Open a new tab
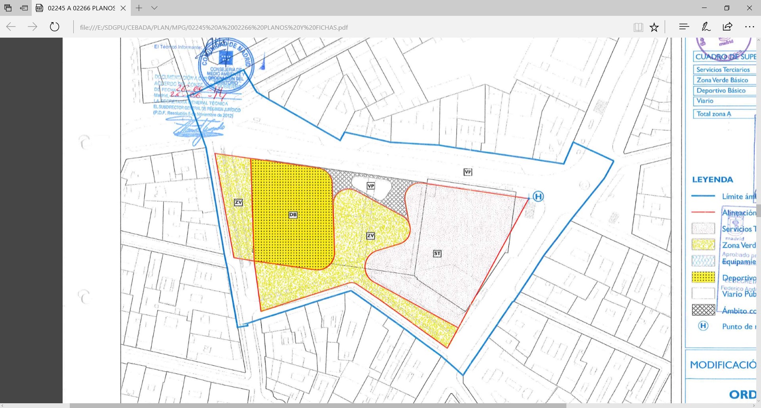This screenshot has width=761, height=408. point(139,8)
